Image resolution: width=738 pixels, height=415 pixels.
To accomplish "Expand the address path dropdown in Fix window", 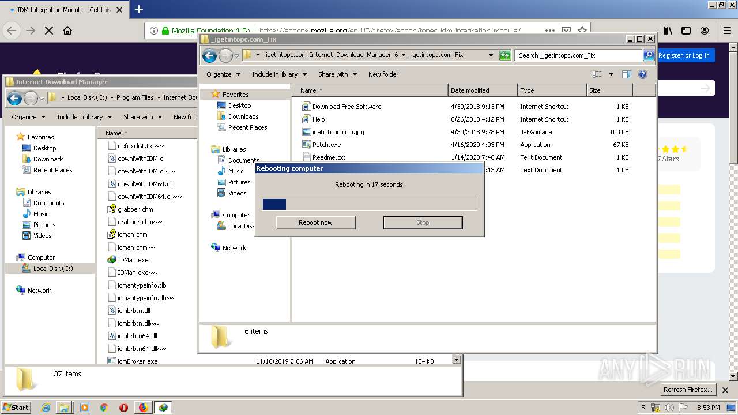I will 491,55.
